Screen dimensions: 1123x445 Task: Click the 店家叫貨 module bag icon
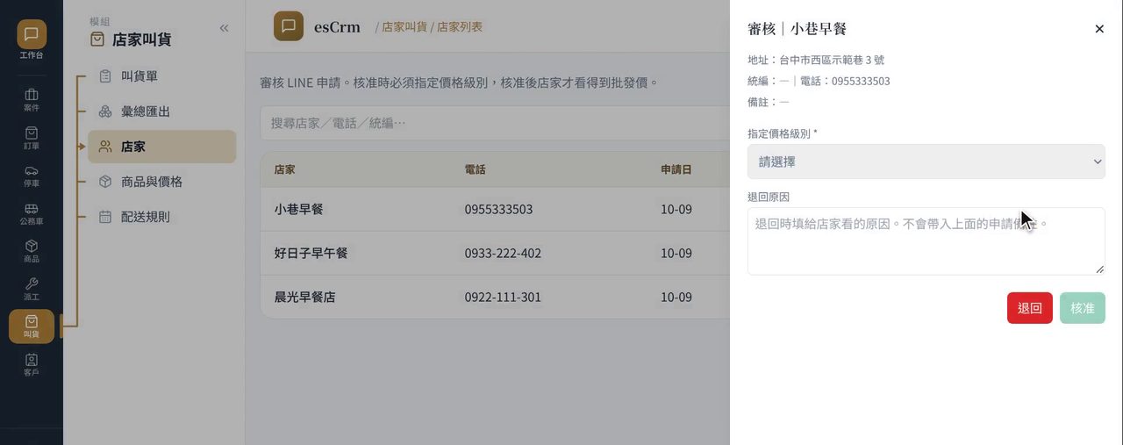pos(97,39)
